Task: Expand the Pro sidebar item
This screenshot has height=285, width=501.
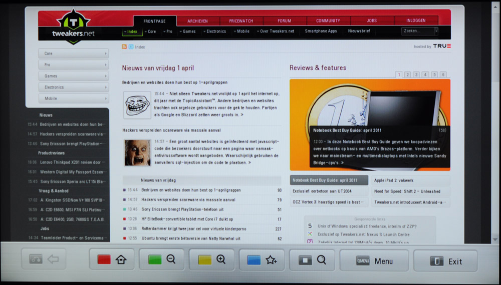Action: (x=74, y=64)
